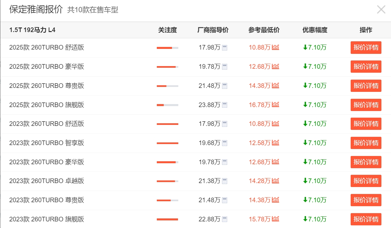Screen dimensions: 391x228
Task: Click 报价详情 for 2023款 智享版
Action: [x=366, y=143]
